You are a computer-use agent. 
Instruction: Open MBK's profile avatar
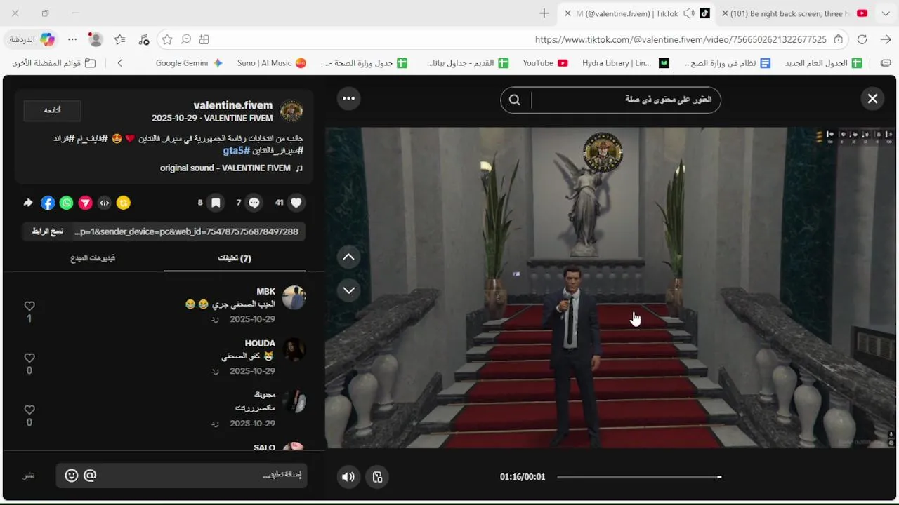(x=294, y=297)
